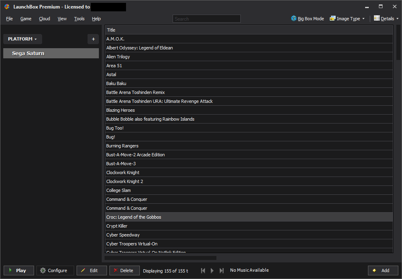Skip to next music track
The width and height of the screenshot is (402, 279).
[222, 270]
